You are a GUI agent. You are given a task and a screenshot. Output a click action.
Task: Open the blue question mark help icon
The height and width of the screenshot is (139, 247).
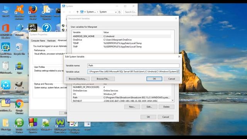pyautogui.click(x=46, y=28)
